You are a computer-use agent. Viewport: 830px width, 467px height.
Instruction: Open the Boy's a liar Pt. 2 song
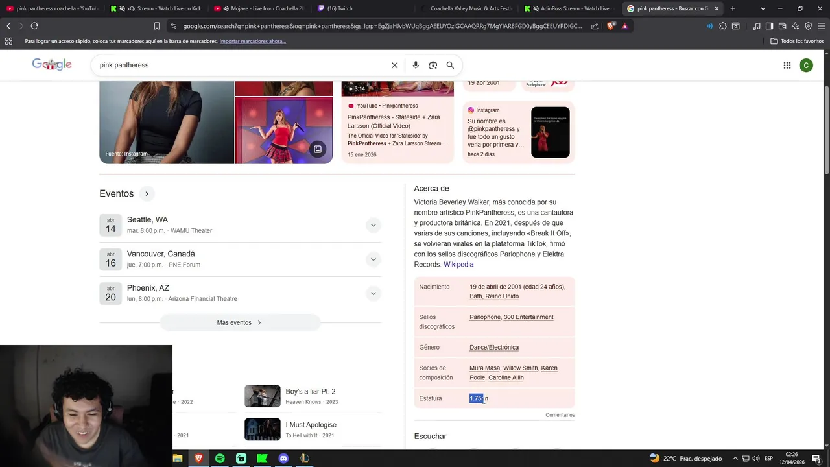coord(313,396)
